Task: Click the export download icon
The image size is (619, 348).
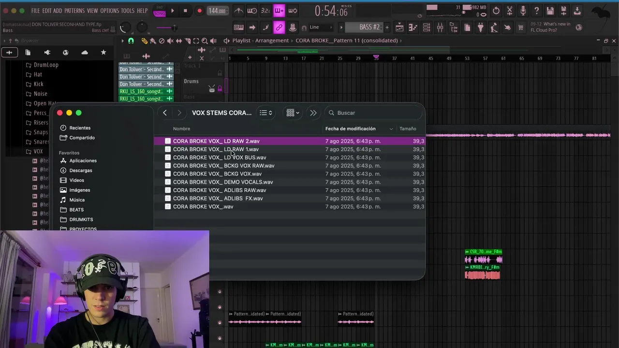Action: (x=577, y=11)
